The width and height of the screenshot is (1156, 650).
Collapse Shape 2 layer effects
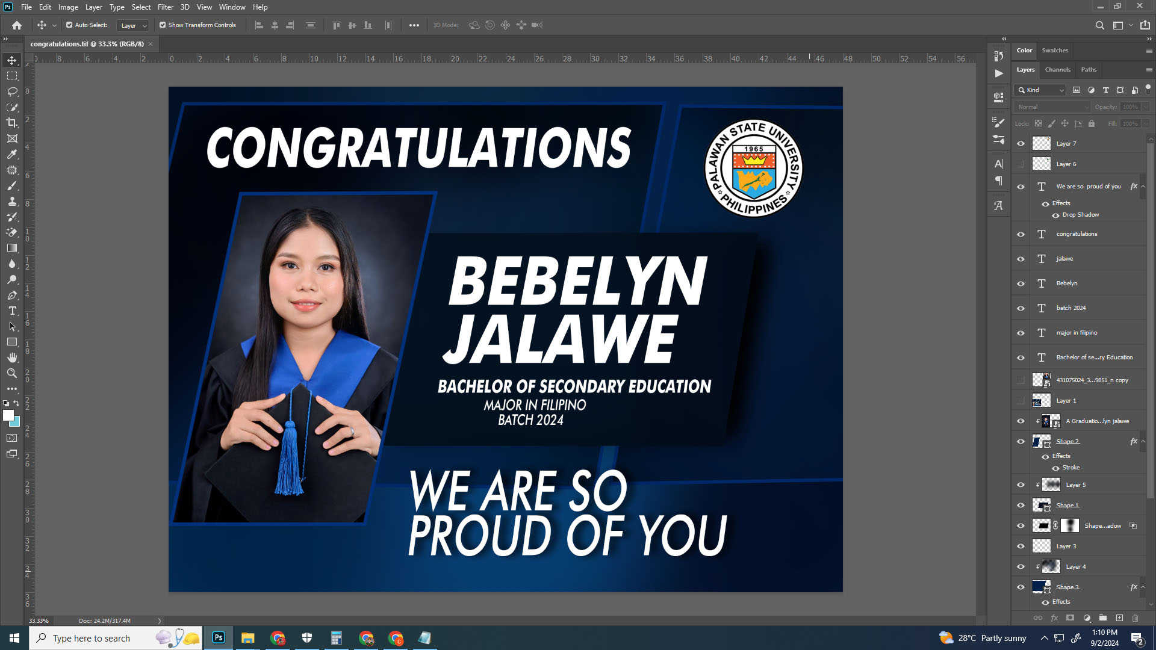[1143, 441]
